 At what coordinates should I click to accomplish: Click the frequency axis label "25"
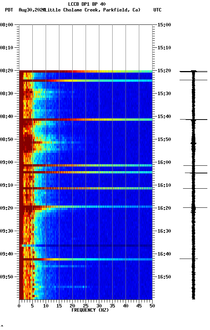click(x=86, y=306)
